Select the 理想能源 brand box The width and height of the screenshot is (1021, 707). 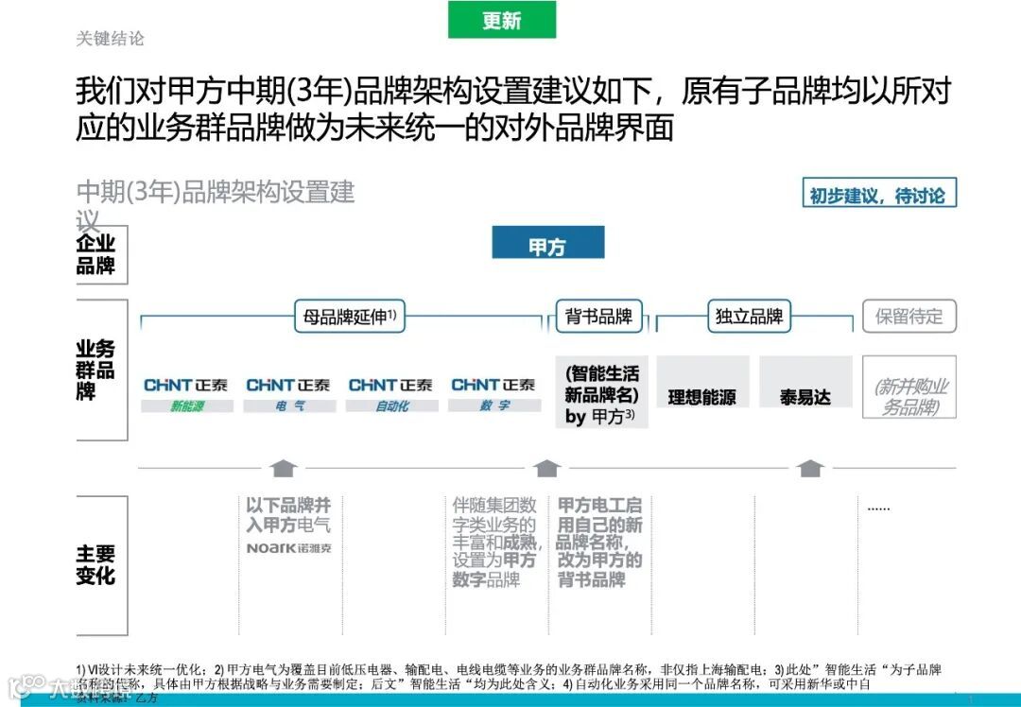[702, 382]
